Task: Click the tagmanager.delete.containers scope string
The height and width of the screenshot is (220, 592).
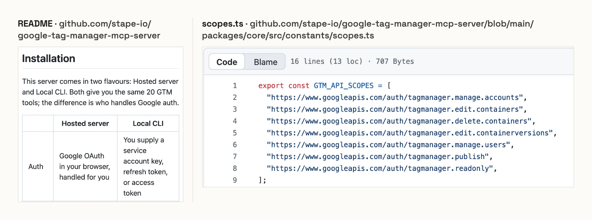Action: pyautogui.click(x=399, y=121)
